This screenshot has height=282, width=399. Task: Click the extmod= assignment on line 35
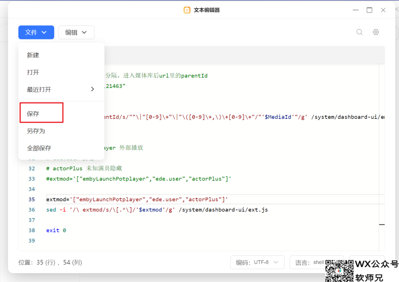pos(137,199)
